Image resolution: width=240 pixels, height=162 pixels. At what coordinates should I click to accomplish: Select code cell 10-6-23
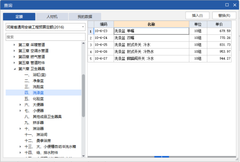pyautogui.click(x=104, y=31)
